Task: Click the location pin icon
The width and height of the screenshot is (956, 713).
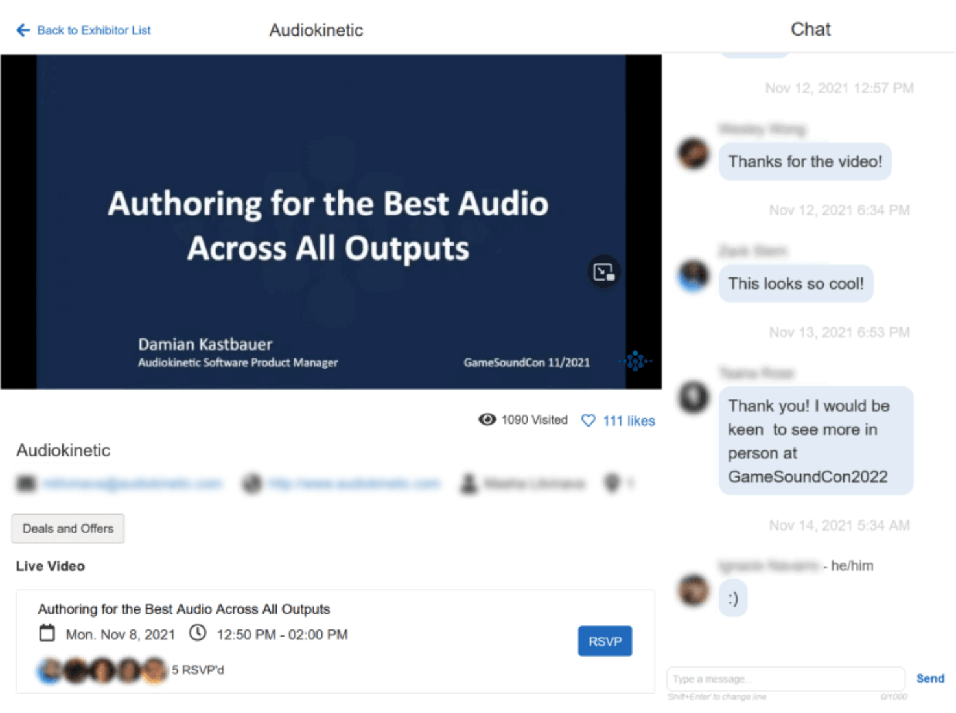Action: 612,484
